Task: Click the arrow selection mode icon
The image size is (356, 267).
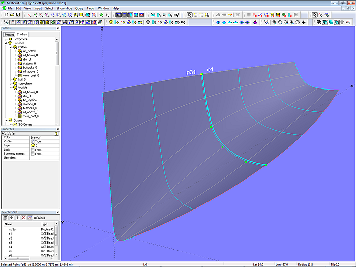Action: click(189, 15)
